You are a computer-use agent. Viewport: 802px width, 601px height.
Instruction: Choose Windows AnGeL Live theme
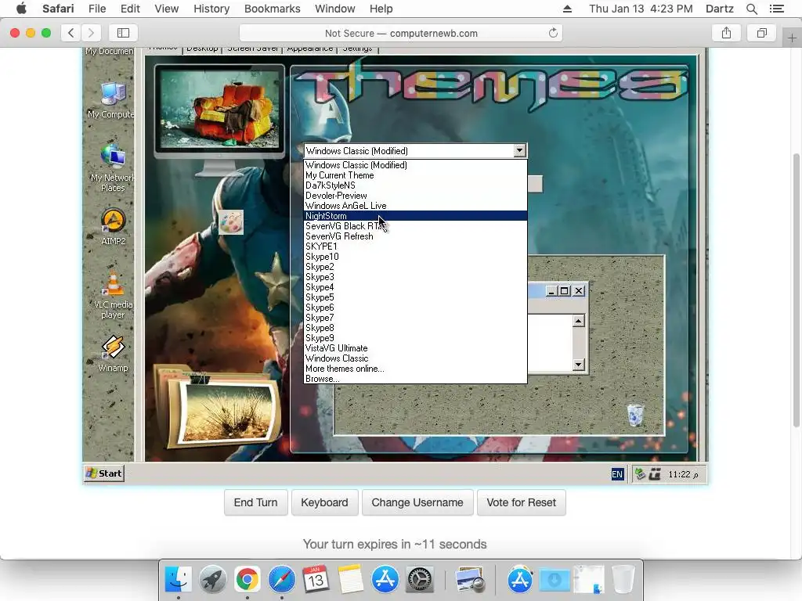(x=415, y=206)
